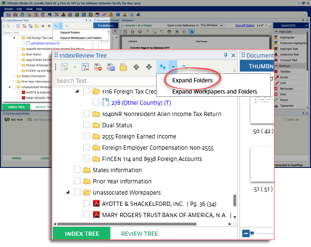This screenshot has height=247, width=311.
Task: Click the collapse folders minus icon
Action: [x=184, y=67]
